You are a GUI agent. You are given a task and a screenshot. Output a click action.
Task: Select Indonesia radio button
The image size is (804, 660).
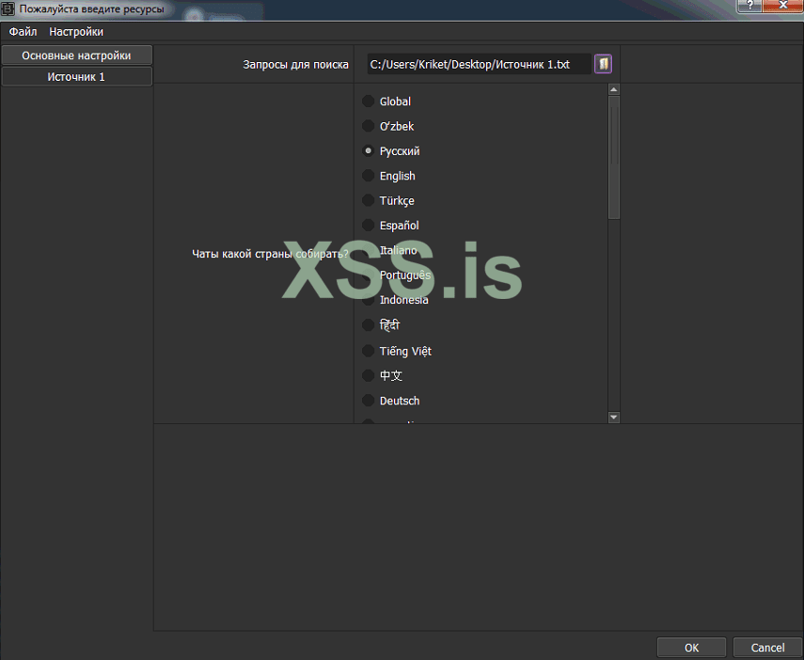[369, 300]
